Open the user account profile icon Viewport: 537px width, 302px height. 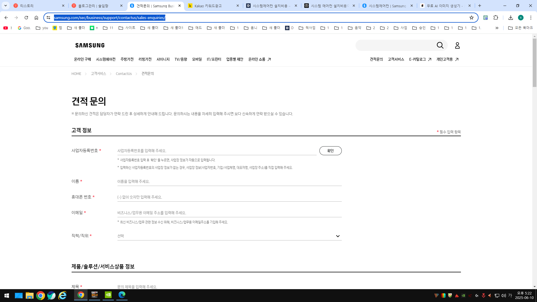click(457, 45)
